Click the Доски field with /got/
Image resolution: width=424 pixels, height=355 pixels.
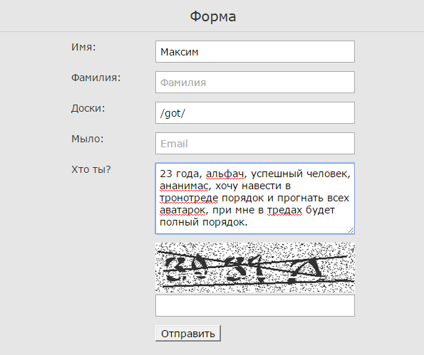click(255, 112)
